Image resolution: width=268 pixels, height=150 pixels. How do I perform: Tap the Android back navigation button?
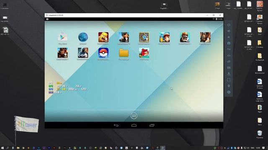(116, 125)
